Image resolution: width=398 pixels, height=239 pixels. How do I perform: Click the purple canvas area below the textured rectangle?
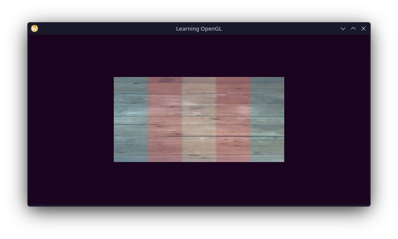point(199,183)
